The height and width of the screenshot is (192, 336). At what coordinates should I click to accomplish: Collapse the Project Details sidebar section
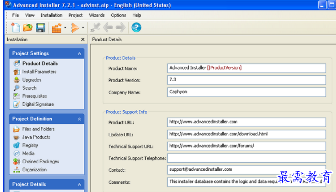tap(79, 184)
